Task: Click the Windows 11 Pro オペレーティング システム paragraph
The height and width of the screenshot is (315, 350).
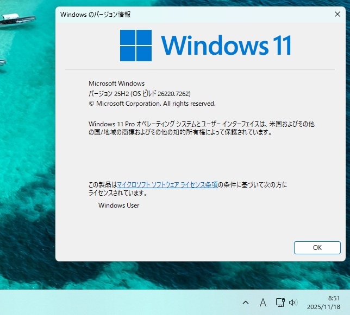Action: tap(201, 128)
